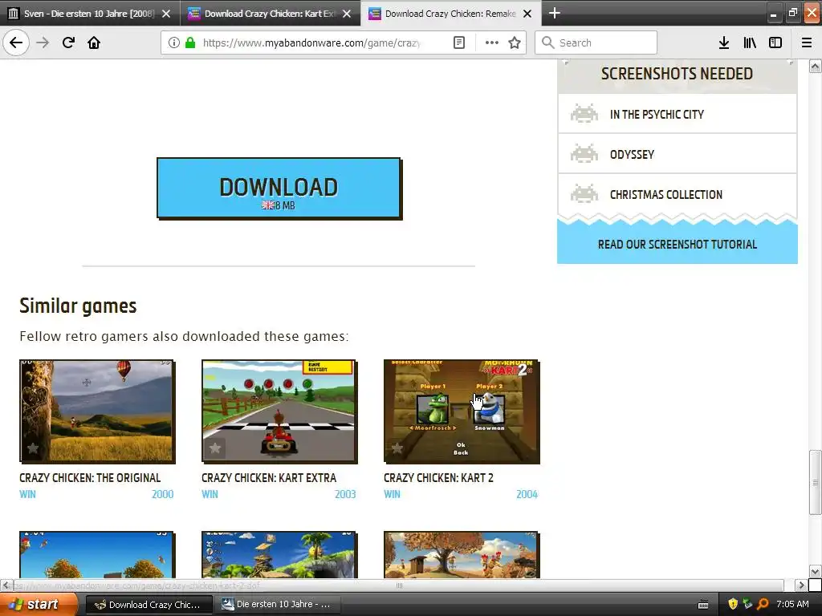Click the vertical scrollbar up arrow

click(x=815, y=66)
